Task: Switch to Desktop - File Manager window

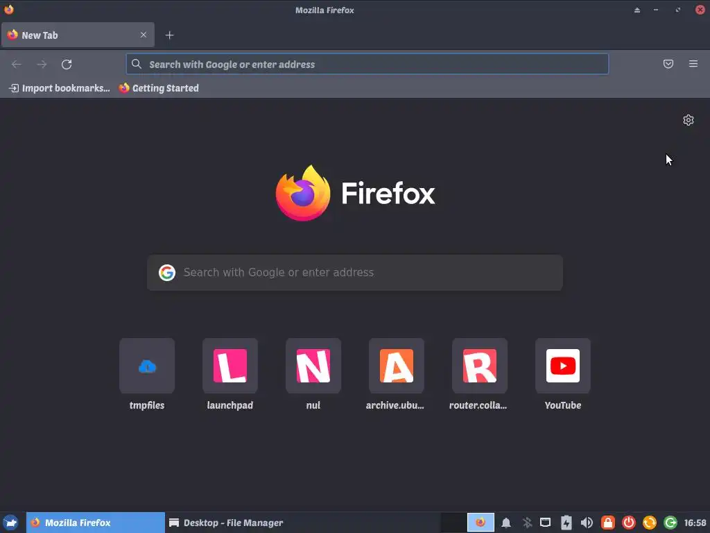Action: [226, 523]
